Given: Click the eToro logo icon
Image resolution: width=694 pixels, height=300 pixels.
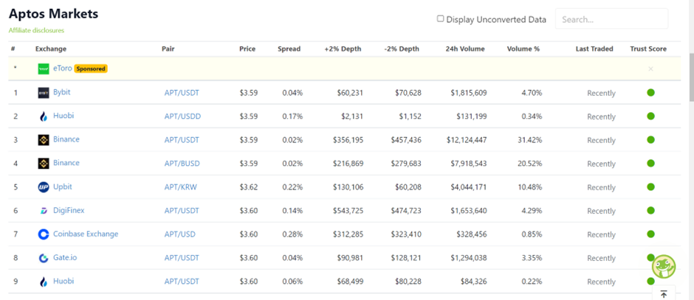Looking at the screenshot, I should 44,69.
